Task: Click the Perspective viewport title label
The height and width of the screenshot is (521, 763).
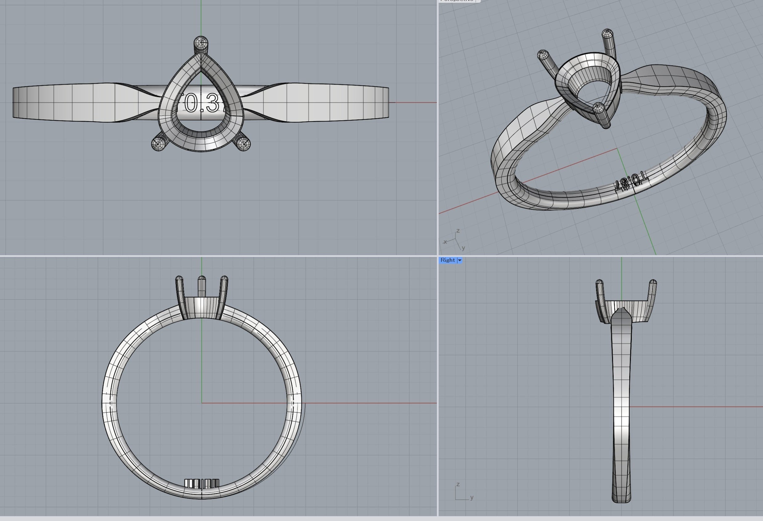Action: pyautogui.click(x=457, y=1)
